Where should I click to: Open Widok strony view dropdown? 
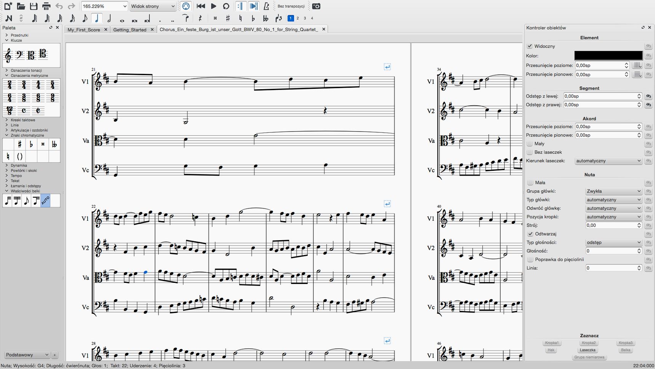[x=153, y=6]
